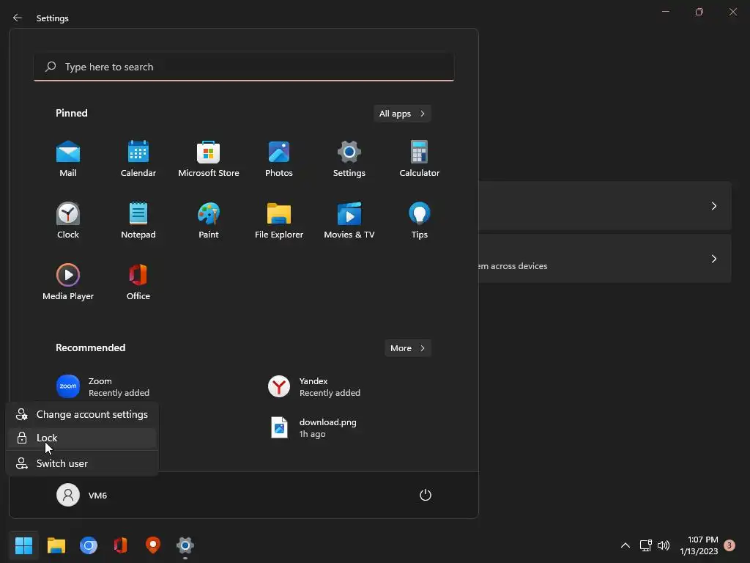Open the notification badge showing 3
The height and width of the screenshot is (563, 750).
tap(729, 545)
